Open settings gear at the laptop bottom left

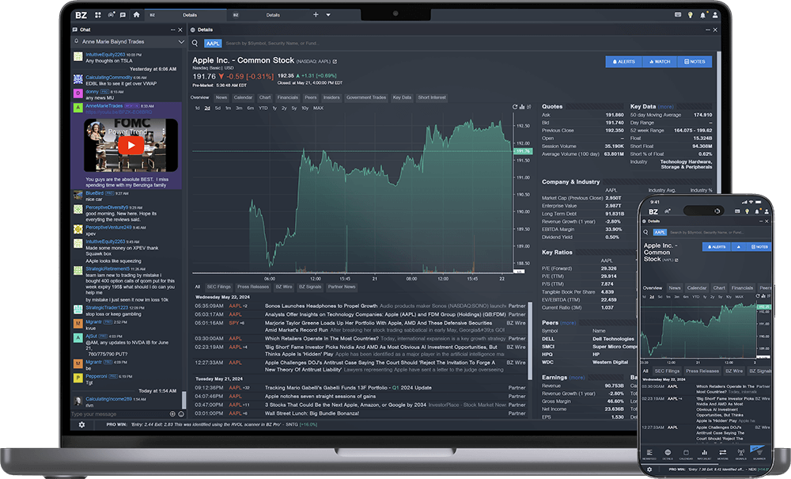(x=81, y=425)
